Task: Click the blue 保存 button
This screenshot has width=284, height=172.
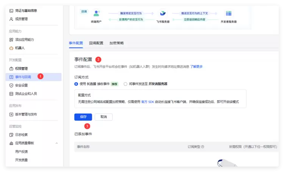Action: tap(83, 117)
